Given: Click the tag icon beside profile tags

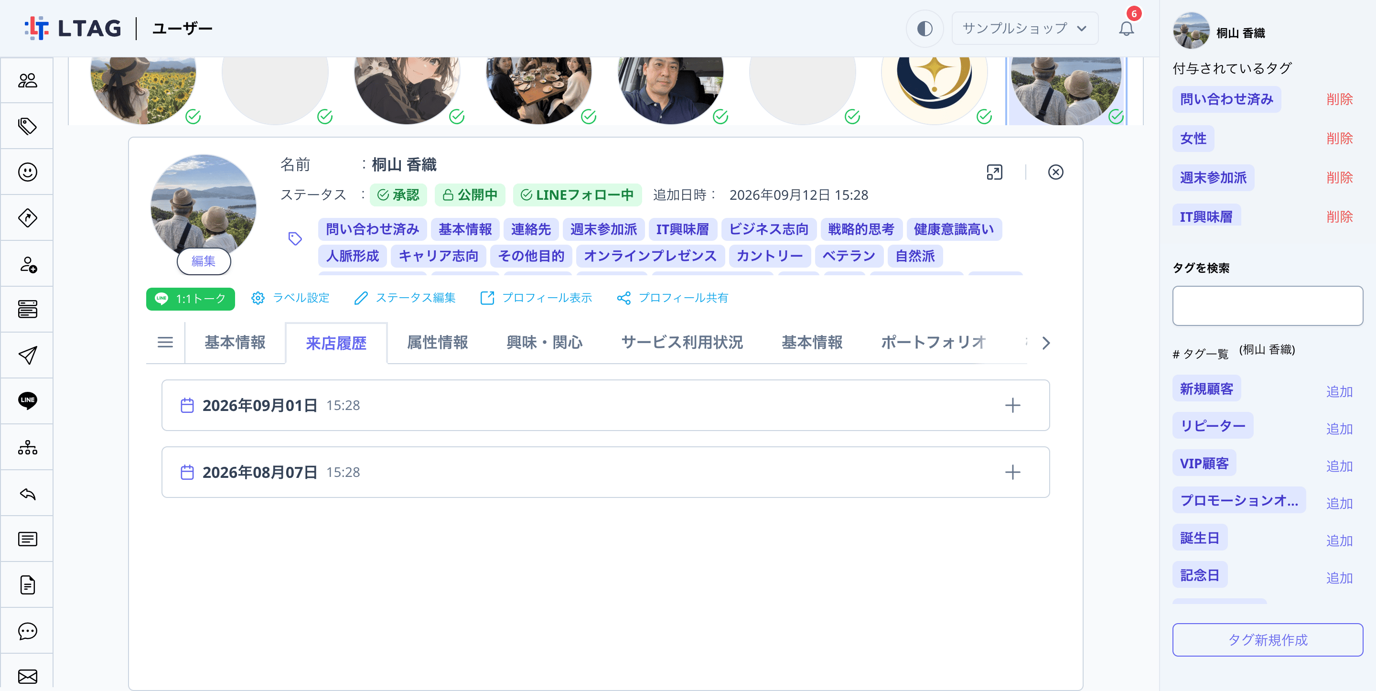Looking at the screenshot, I should 295,238.
